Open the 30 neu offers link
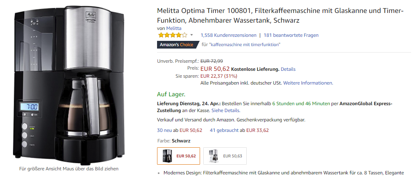This screenshot has height=176, width=420. point(165,130)
